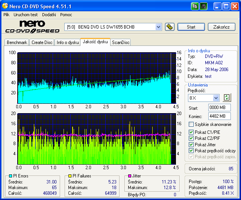This screenshot has height=200, width=241.
Task: Minimize the Nero CD-DVD Speed window
Action: coord(217,6)
